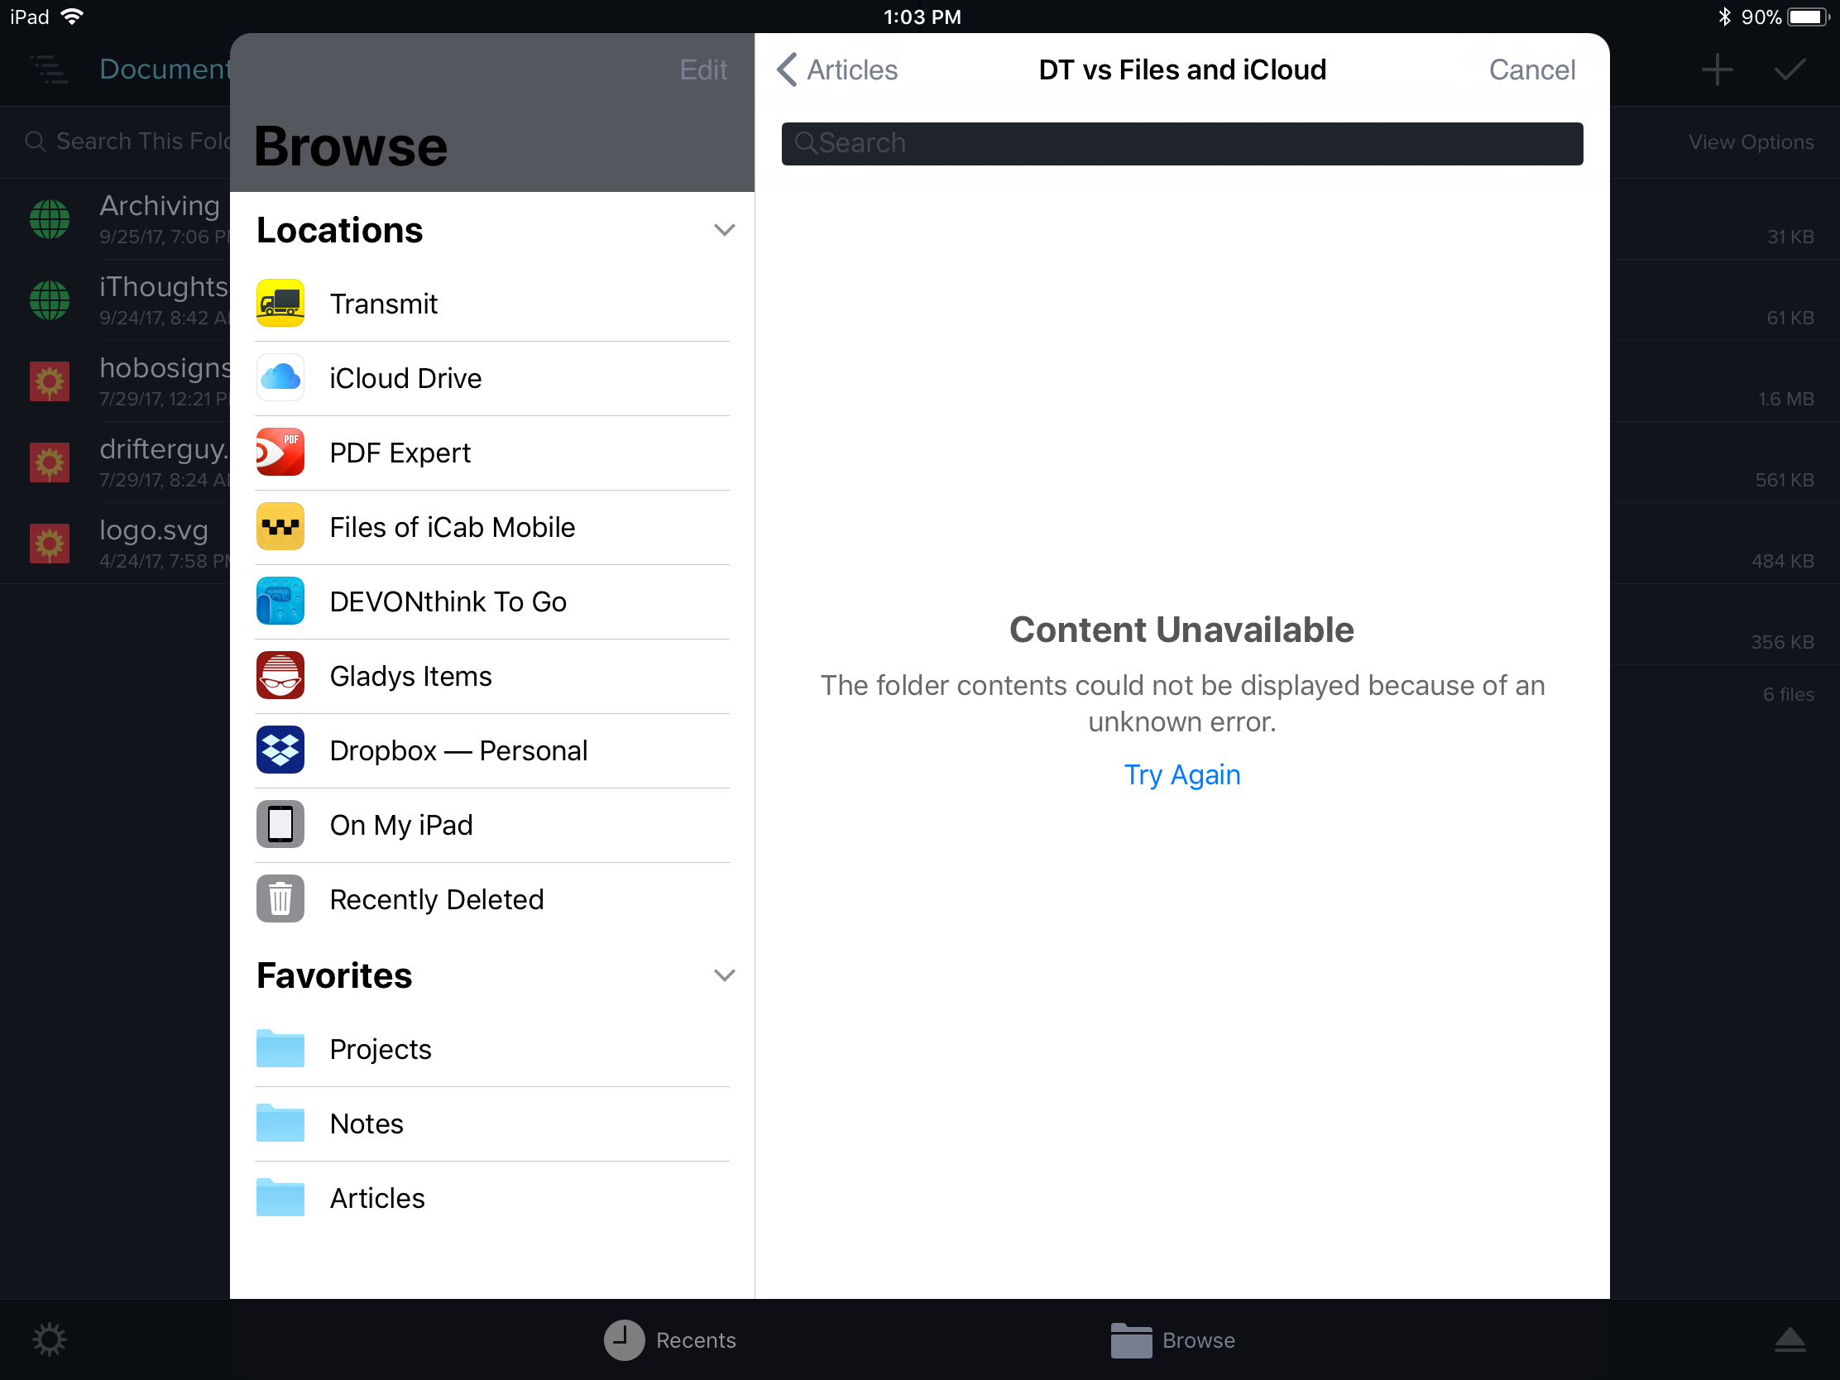Screen dimensions: 1840x1380
Task: Click the Search field in dialog
Action: coord(1181,141)
